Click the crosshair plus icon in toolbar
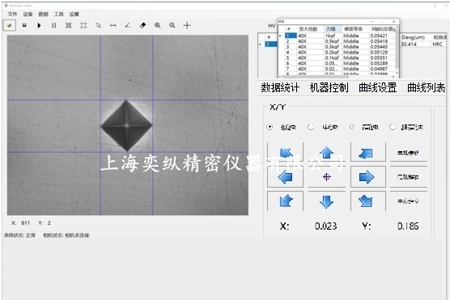 click(187, 26)
